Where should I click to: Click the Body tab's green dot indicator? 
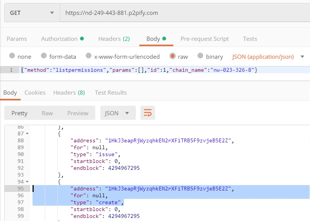[164, 39]
